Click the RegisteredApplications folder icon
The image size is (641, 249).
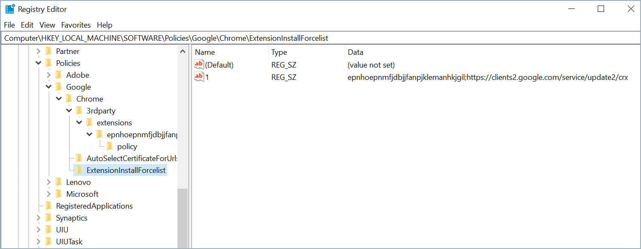[x=49, y=206]
